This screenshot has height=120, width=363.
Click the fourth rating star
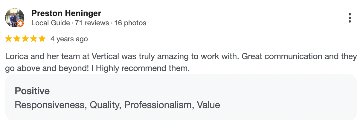(x=34, y=39)
